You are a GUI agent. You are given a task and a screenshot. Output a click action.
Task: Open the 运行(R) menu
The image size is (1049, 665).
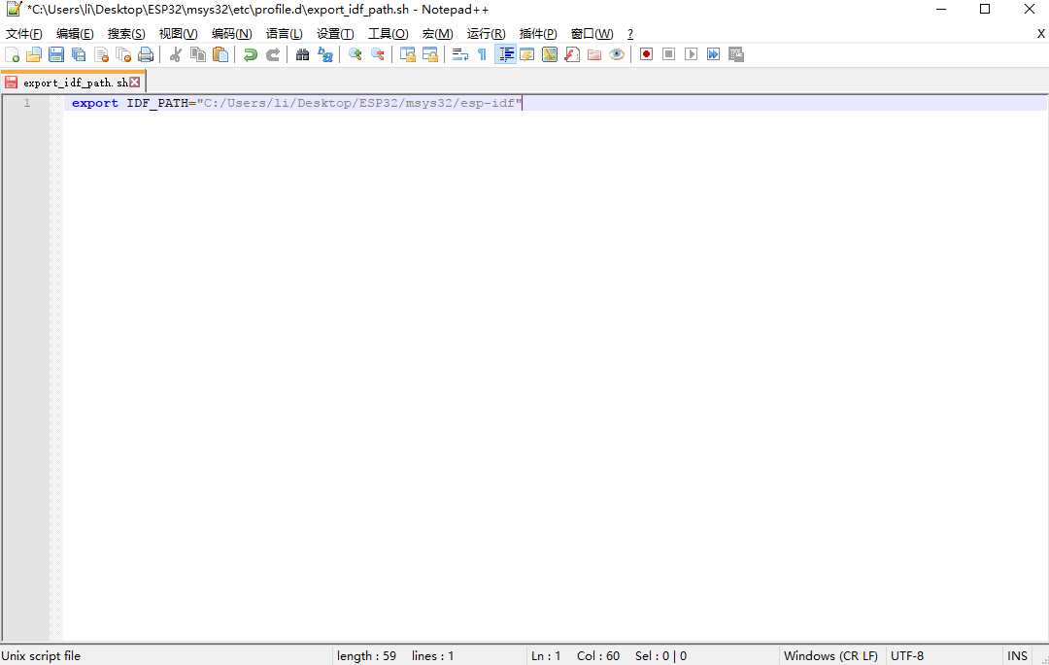pos(487,33)
